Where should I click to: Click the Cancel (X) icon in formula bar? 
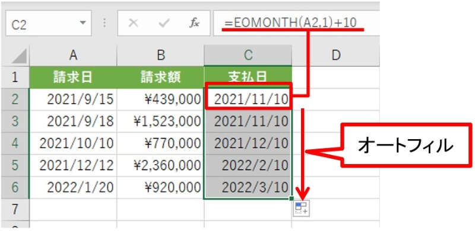[x=133, y=23]
